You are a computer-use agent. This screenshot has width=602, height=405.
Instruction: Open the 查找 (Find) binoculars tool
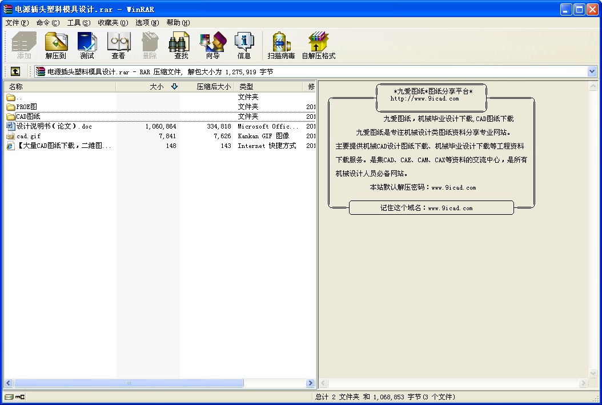(x=181, y=45)
